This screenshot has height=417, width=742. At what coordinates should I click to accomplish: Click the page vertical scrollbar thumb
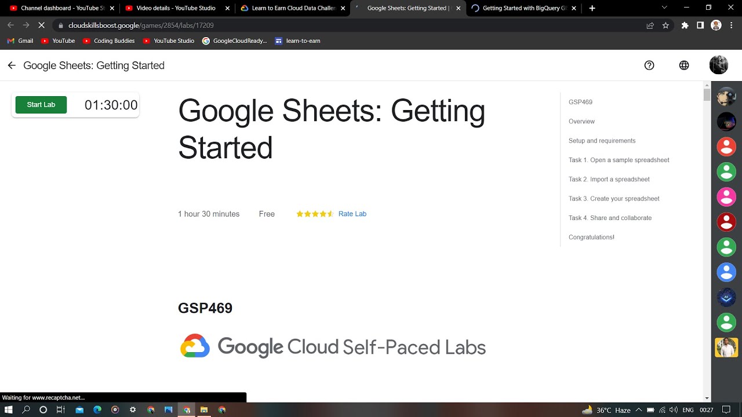pyautogui.click(x=707, y=94)
